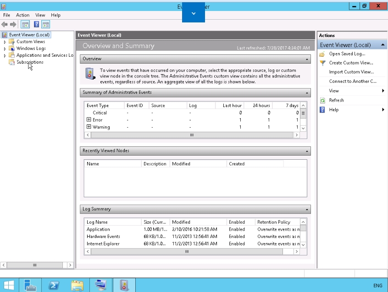Open Server Manager from the taskbar
Screen dimensions: 388x292
click(30, 285)
